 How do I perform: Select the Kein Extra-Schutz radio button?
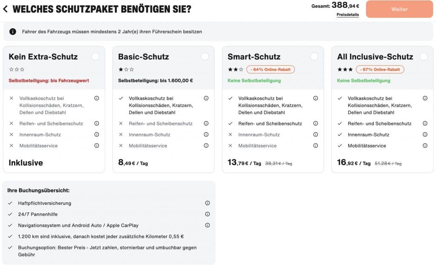click(x=95, y=56)
